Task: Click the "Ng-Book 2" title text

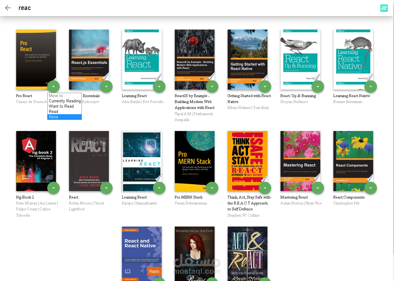Action: pos(25,197)
